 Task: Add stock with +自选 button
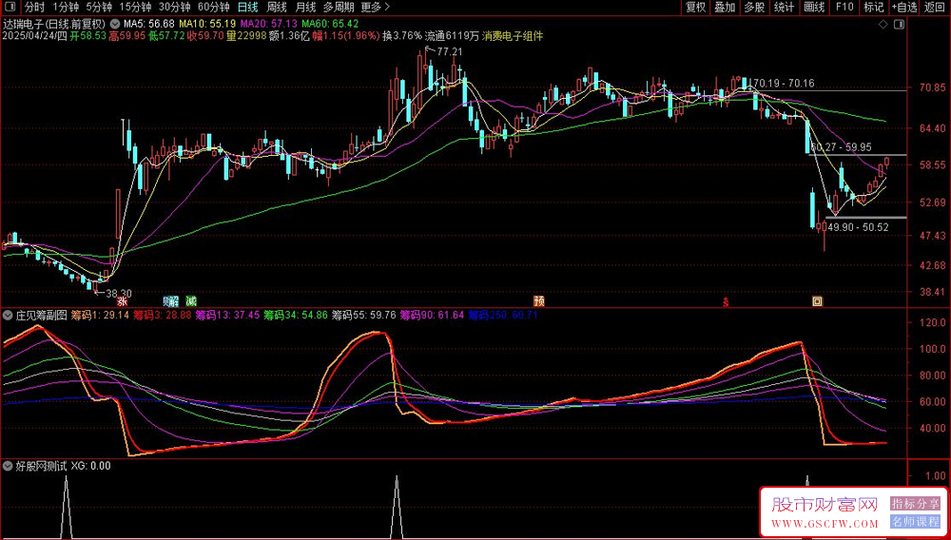904,8
